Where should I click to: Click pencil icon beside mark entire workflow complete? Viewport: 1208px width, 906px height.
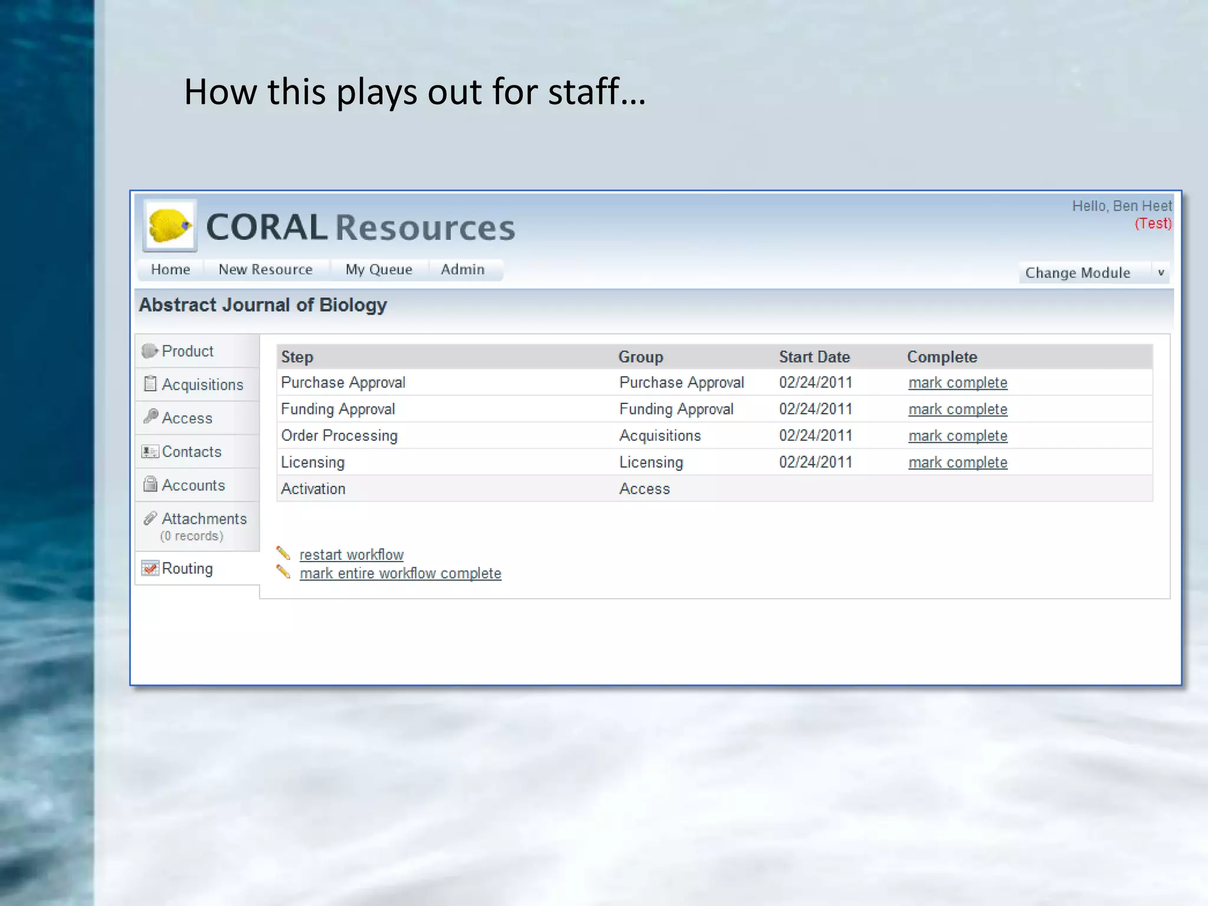pos(283,572)
